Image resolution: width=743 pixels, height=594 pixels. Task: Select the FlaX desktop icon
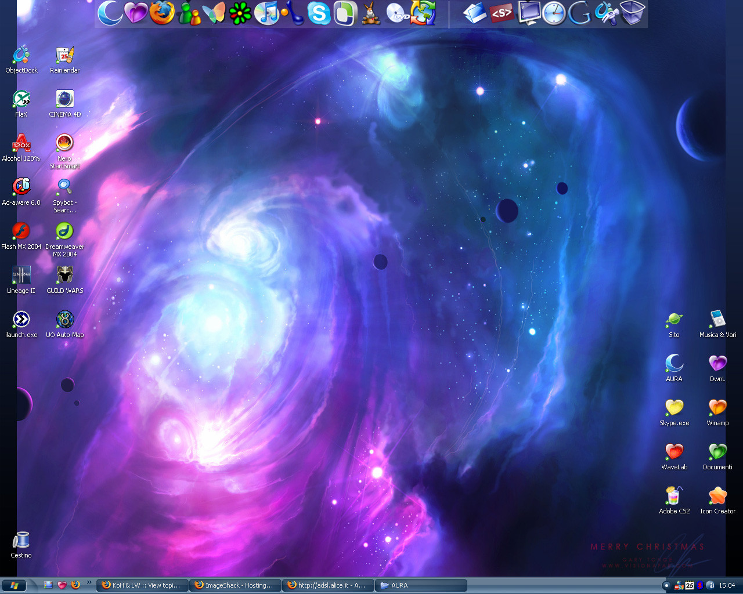point(21,104)
